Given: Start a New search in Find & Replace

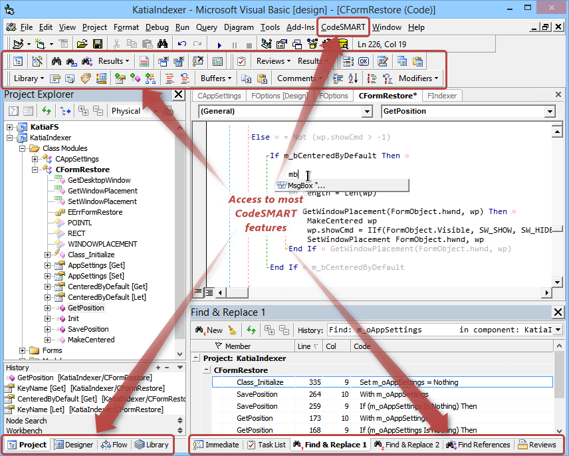Looking at the screenshot, I should (x=215, y=330).
